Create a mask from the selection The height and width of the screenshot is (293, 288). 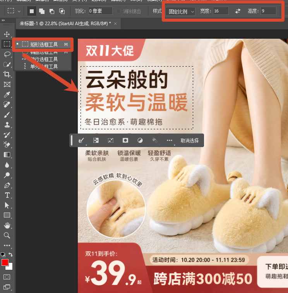pyautogui.click(x=125, y=140)
